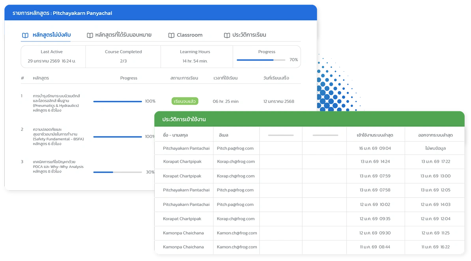Open the Pneumatics & Hydraulics course
The height and width of the screenshot is (261, 471).
coord(56,103)
